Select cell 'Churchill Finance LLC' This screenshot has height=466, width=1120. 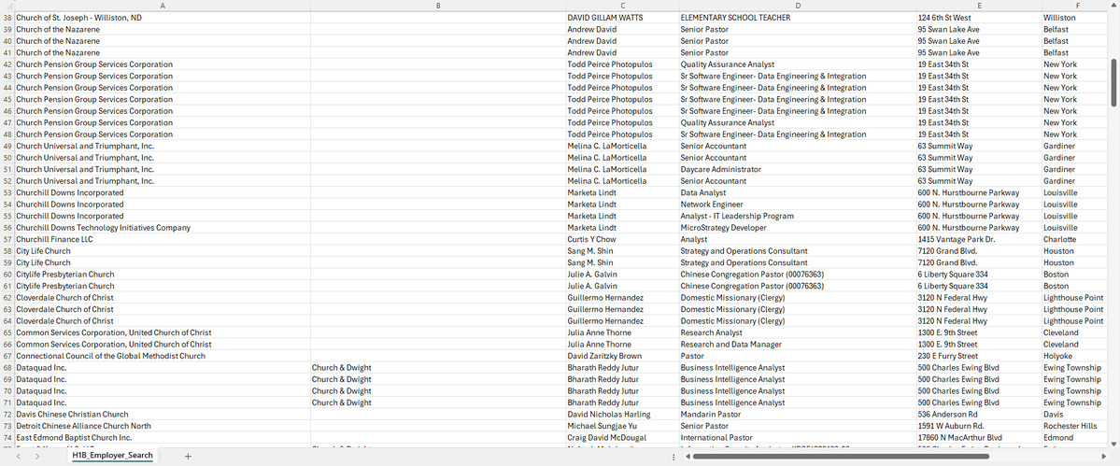pos(163,239)
